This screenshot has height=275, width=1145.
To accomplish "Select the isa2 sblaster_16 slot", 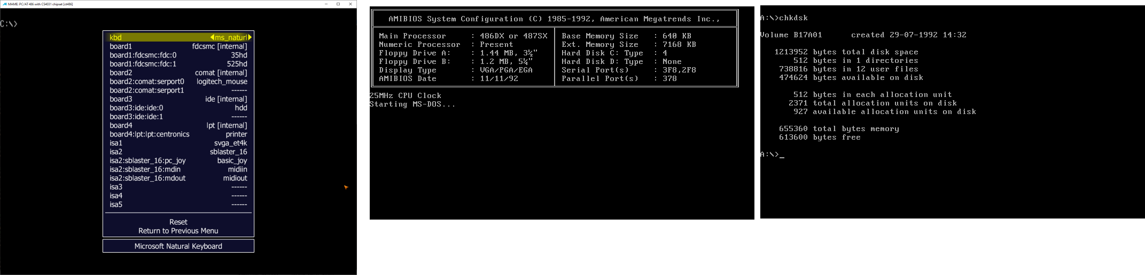I will 178,152.
